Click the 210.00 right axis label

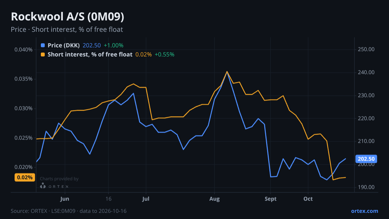tap(366, 141)
